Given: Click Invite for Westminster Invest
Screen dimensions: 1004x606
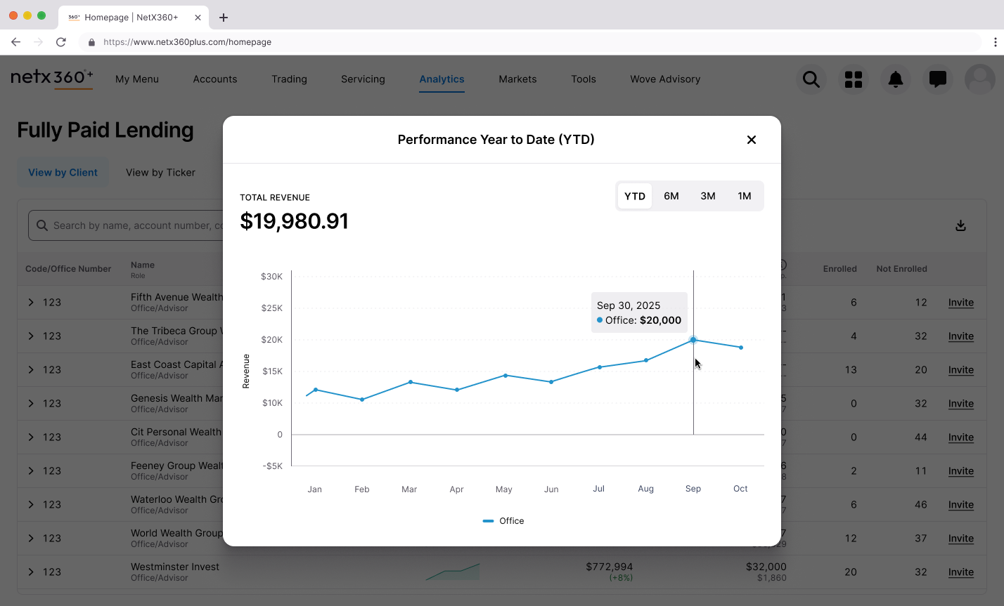Looking at the screenshot, I should pos(960,572).
